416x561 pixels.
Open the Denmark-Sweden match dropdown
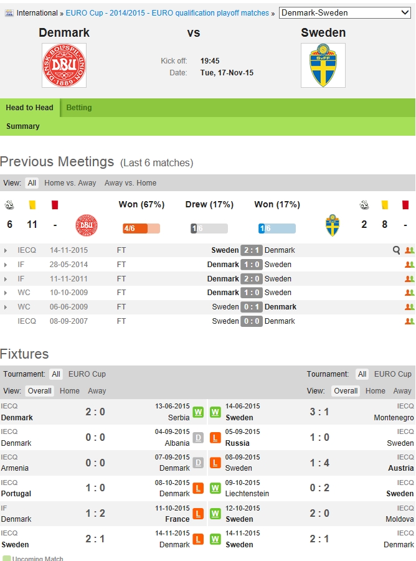(x=344, y=13)
